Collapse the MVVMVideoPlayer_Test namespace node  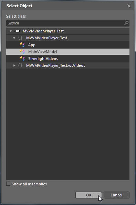[14, 38]
